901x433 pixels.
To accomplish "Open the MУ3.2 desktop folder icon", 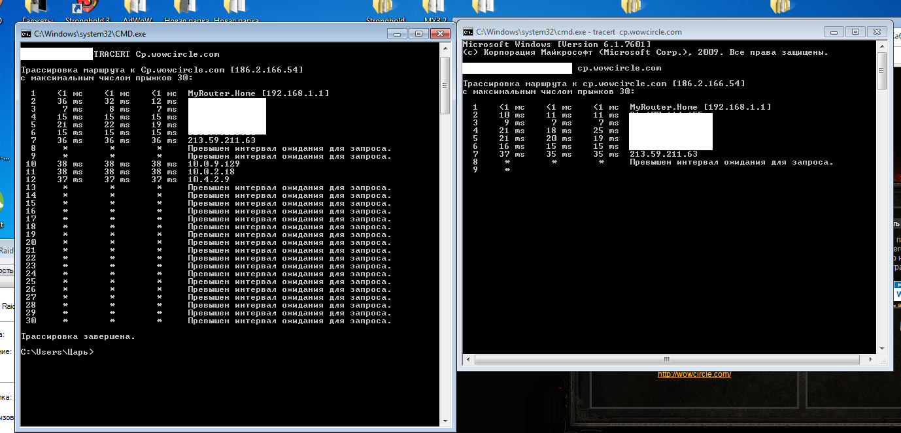I will [434, 9].
